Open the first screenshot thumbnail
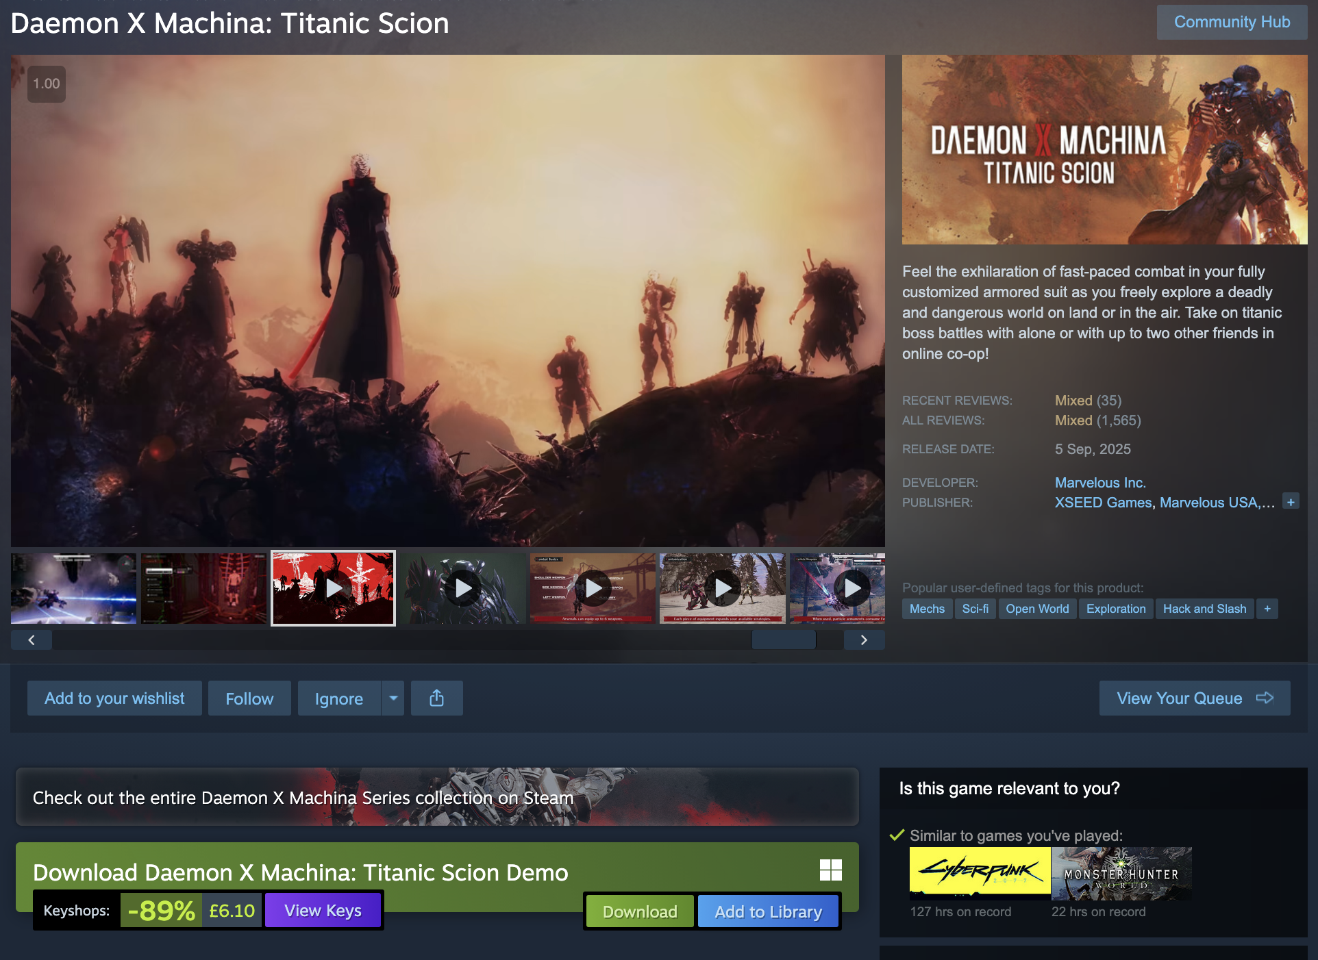The width and height of the screenshot is (1318, 960). 74,588
